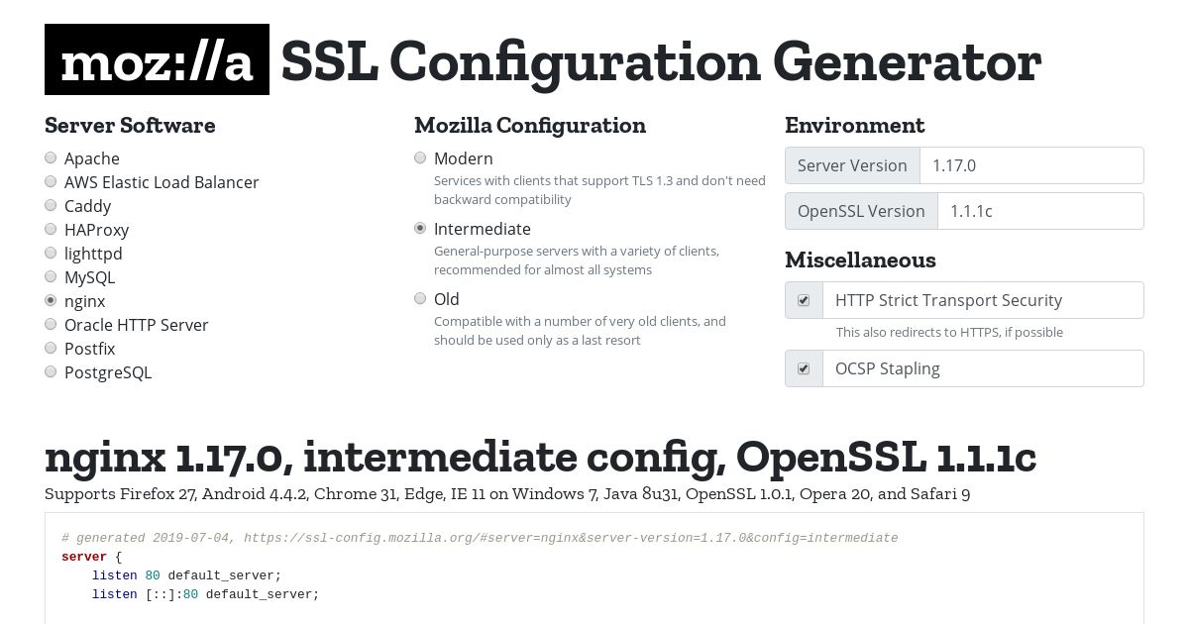Viewport: 1189px width, 624px height.
Task: Select Caddy as server software
Action: tap(51, 205)
